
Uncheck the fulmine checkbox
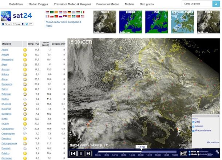click(194, 126)
